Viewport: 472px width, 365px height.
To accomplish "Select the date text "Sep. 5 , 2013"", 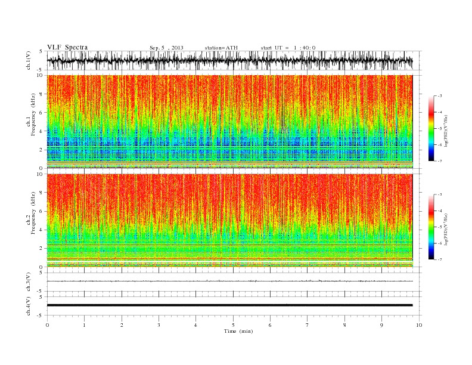I will pyautogui.click(x=166, y=48).
